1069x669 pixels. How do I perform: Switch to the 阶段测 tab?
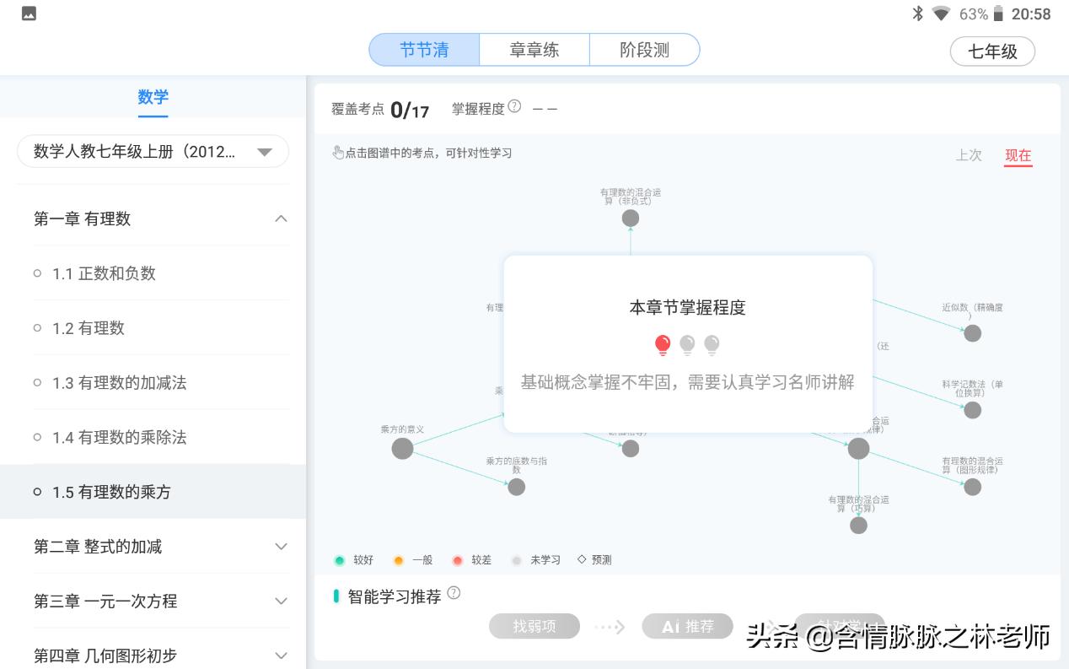644,49
